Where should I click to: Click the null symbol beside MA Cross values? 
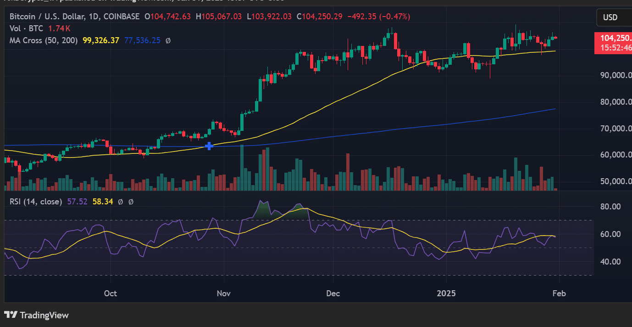[x=168, y=40]
